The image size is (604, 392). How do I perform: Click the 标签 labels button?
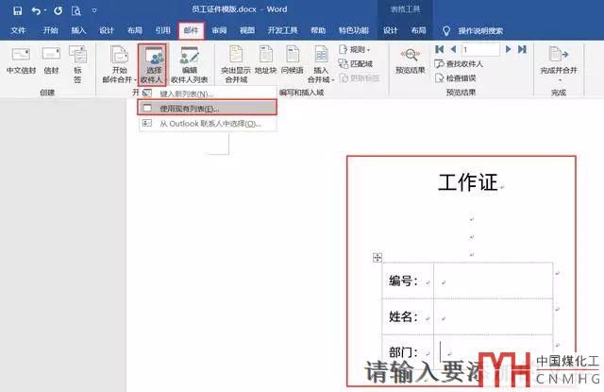pos(77,64)
